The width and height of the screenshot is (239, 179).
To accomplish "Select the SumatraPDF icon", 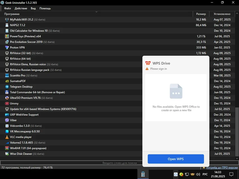I will (7, 81).
